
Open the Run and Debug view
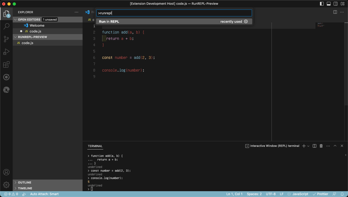(x=6, y=52)
